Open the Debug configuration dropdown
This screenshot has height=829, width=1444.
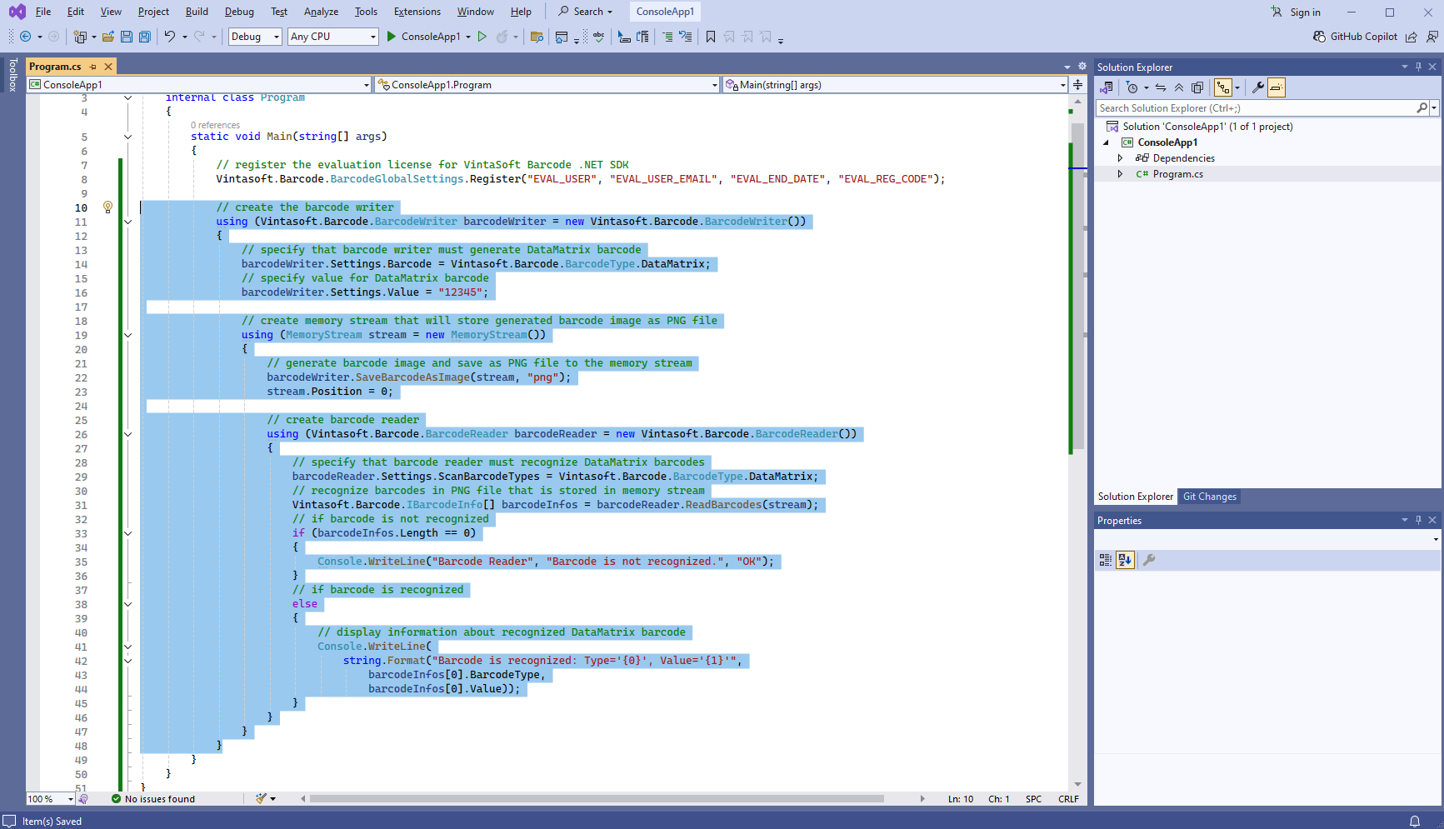(x=255, y=37)
